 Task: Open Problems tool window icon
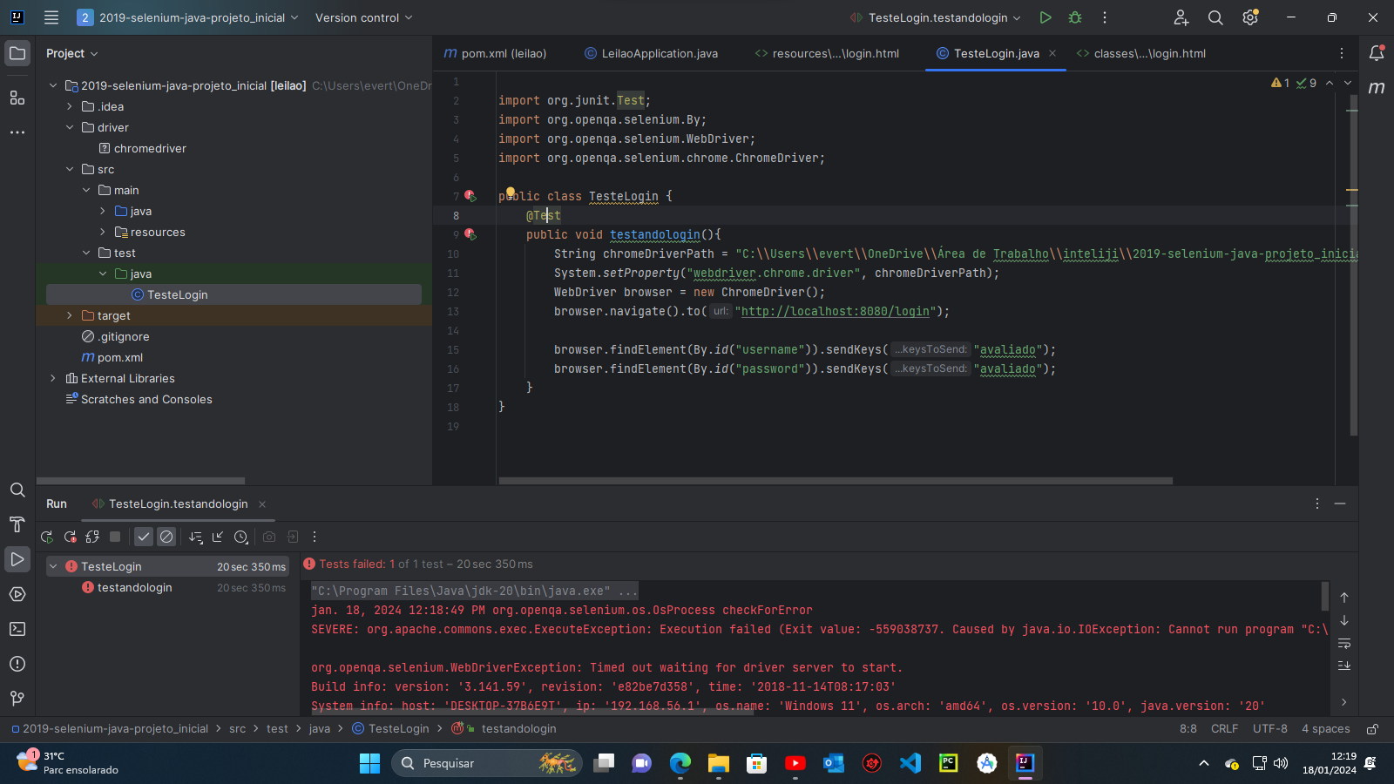(17, 664)
